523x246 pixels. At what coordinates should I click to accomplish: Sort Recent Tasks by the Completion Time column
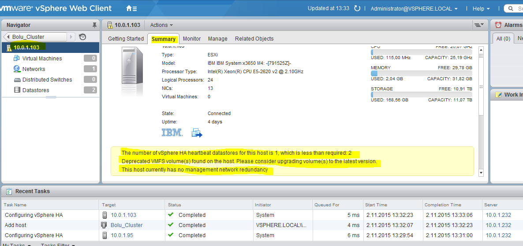coord(452,205)
